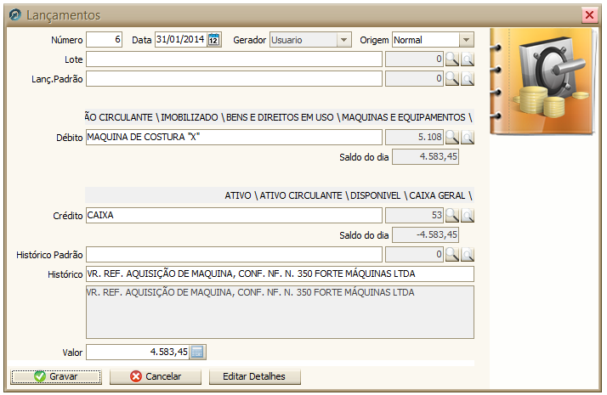The width and height of the screenshot is (607, 395).
Task: Click the Cancelar button
Action: click(156, 376)
